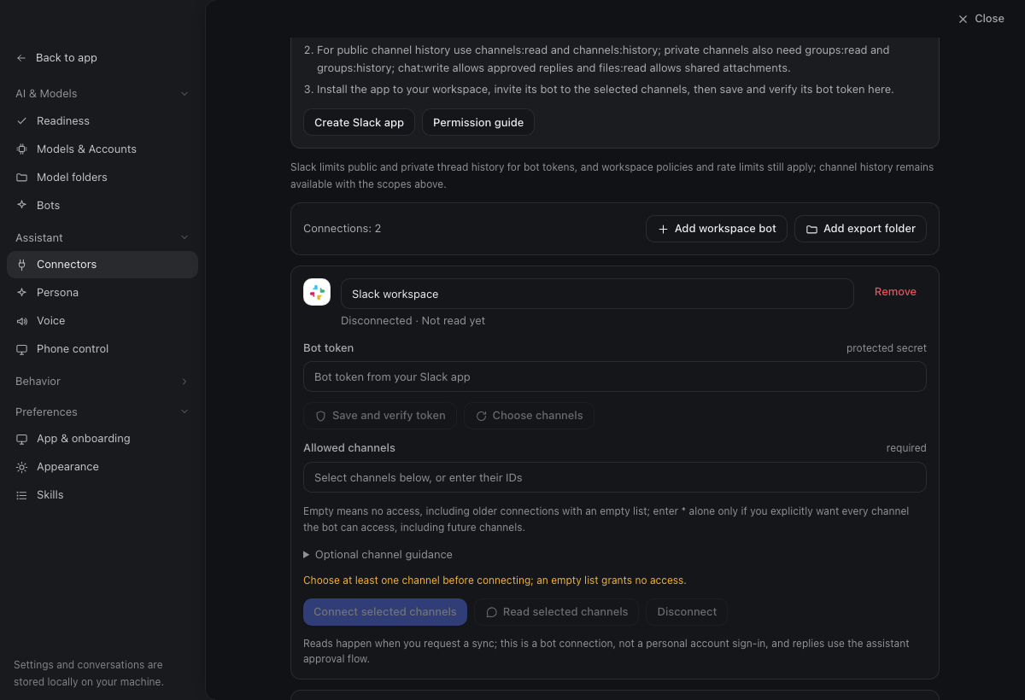Image resolution: width=1025 pixels, height=700 pixels.
Task: Open the Readiness settings page
Action: coord(102,121)
